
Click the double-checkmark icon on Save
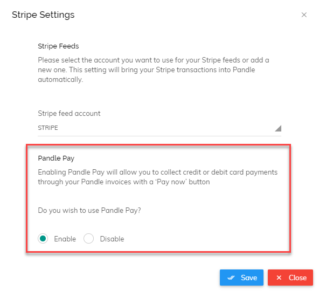coord(231,278)
